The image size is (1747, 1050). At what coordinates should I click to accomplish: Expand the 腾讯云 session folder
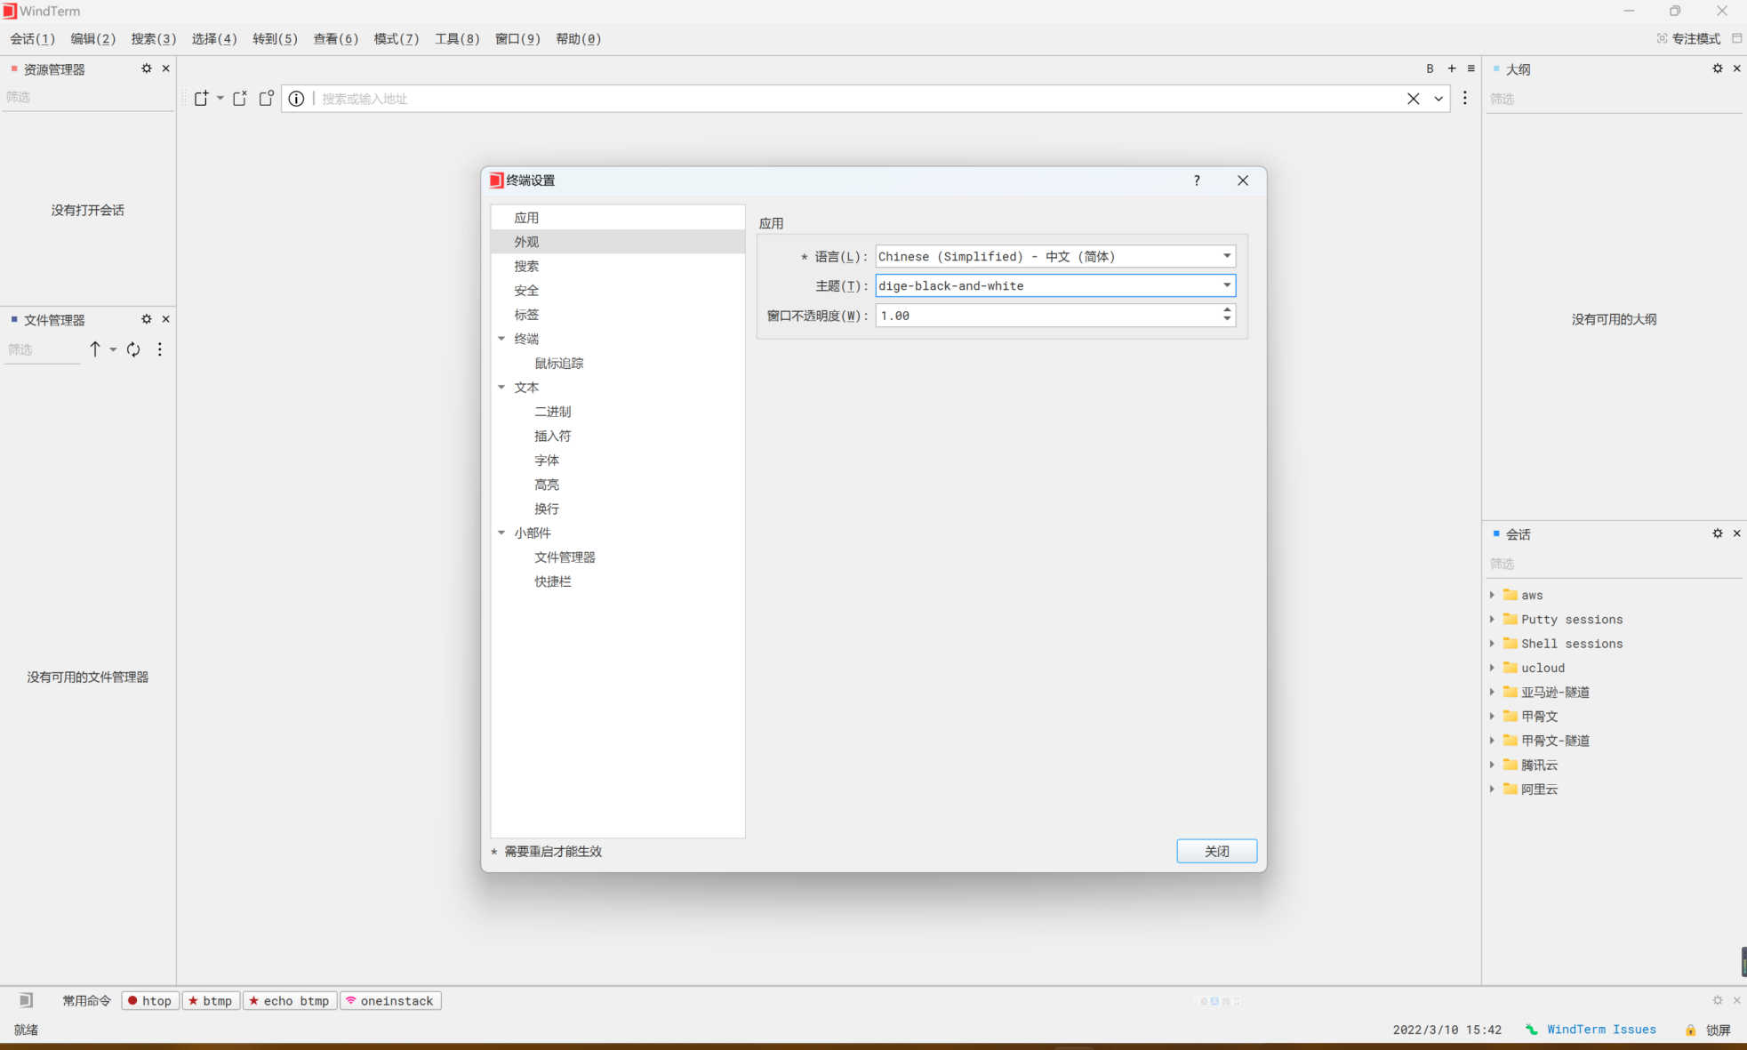click(x=1492, y=765)
